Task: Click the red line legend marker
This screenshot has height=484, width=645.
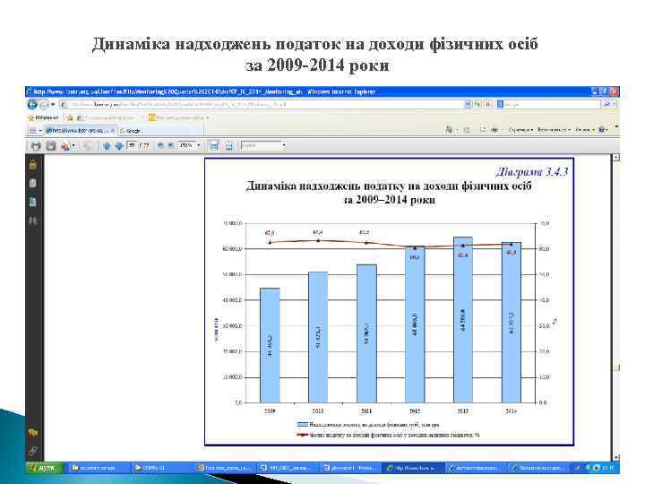Action: 303,435
